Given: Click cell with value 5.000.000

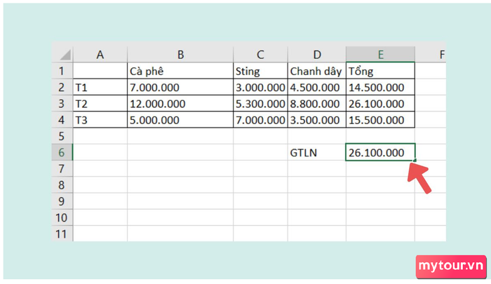Looking at the screenshot, I should point(180,120).
